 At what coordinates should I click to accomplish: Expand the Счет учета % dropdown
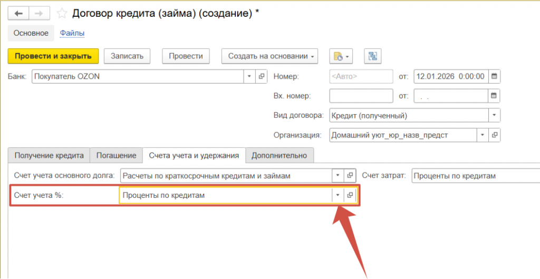click(337, 195)
